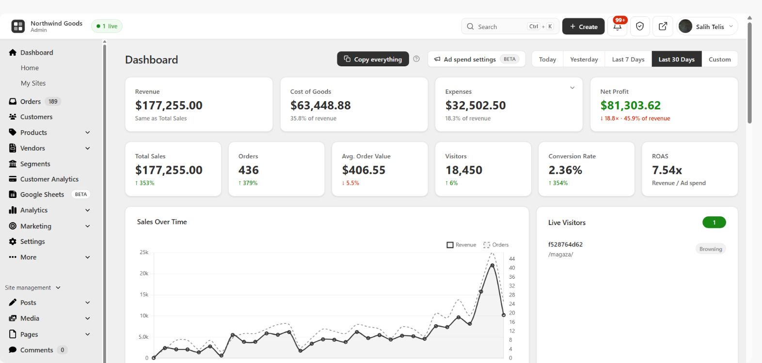Toggle the Orders series in chart legend

pyautogui.click(x=496, y=245)
